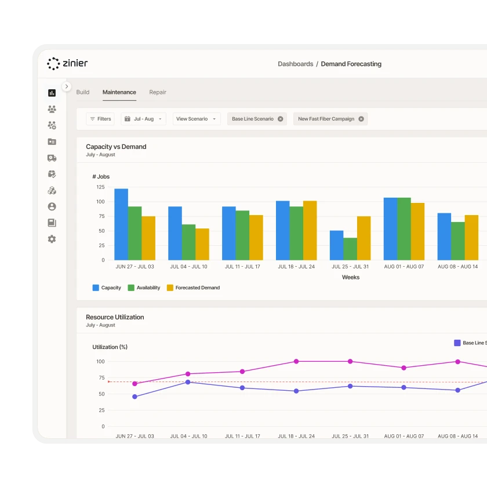The height and width of the screenshot is (487, 487).
Task: Click magenta utilization point for JUN 27 - JUL 03
Action: tap(135, 384)
